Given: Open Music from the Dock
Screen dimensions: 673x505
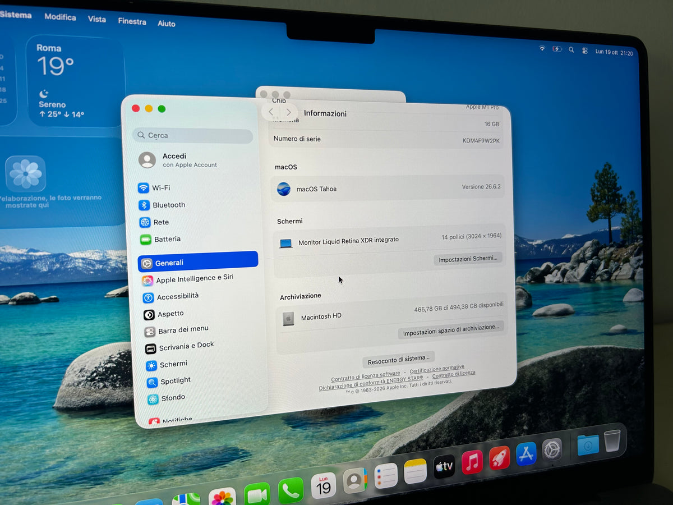Looking at the screenshot, I should [472, 462].
